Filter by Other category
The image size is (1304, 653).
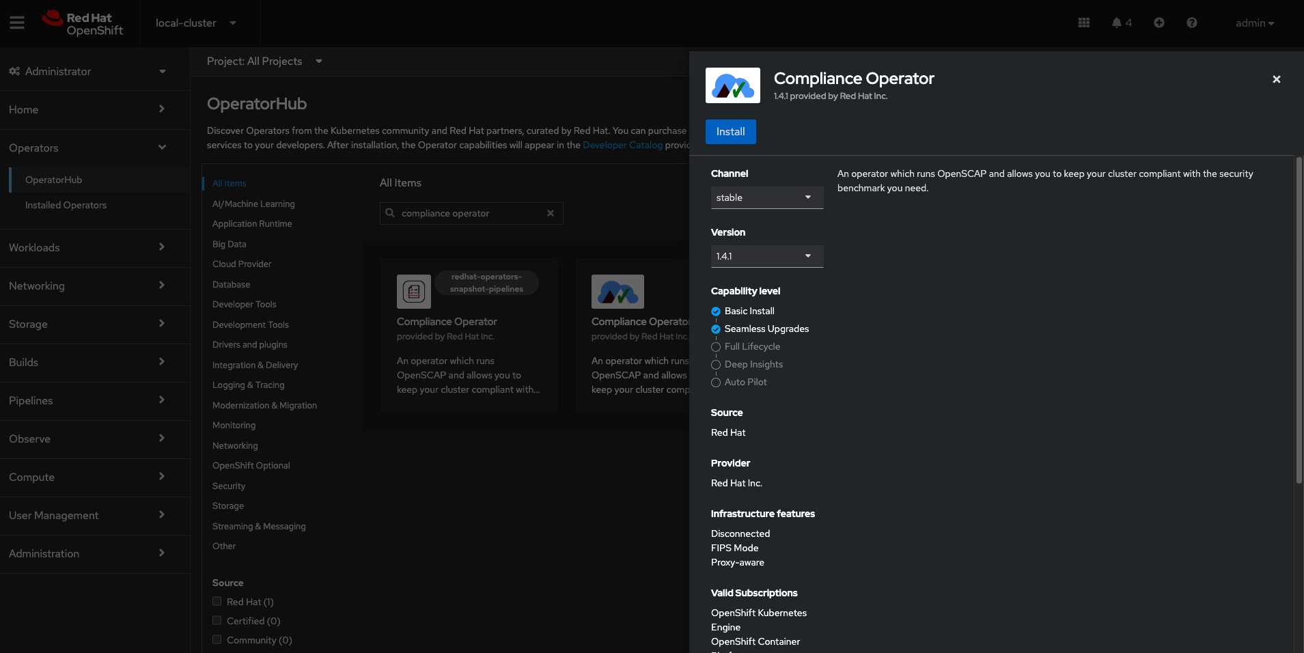coord(224,546)
